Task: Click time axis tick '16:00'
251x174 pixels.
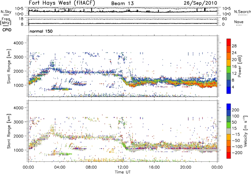Action: click(x=154, y=167)
